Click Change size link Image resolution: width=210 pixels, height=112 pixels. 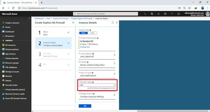click(85, 47)
